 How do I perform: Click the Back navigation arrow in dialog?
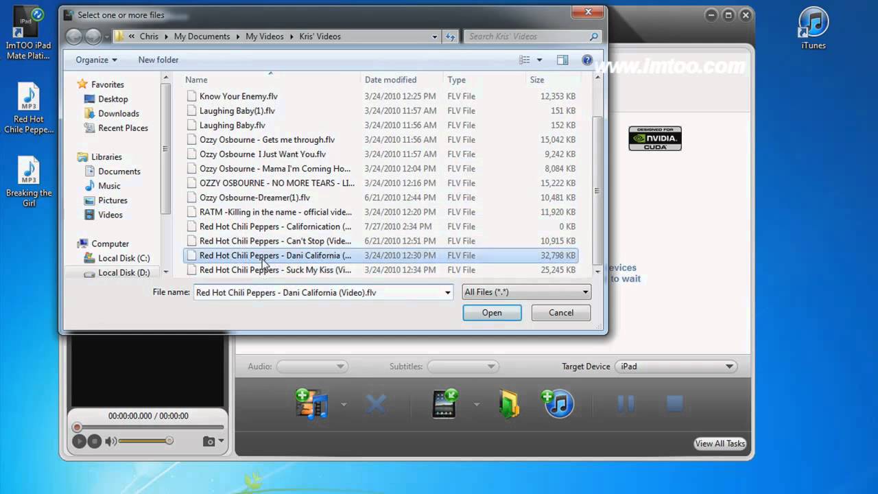click(x=75, y=36)
